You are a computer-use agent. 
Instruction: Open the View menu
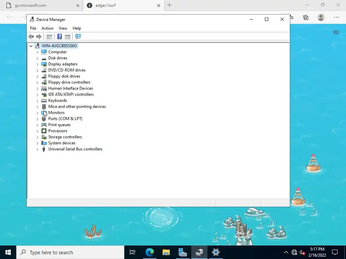pyautogui.click(x=63, y=28)
